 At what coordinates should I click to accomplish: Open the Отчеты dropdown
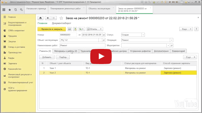[95, 29]
